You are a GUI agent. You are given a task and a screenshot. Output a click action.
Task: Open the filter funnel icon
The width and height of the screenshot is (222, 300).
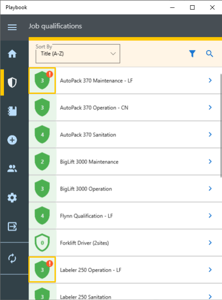click(x=192, y=54)
